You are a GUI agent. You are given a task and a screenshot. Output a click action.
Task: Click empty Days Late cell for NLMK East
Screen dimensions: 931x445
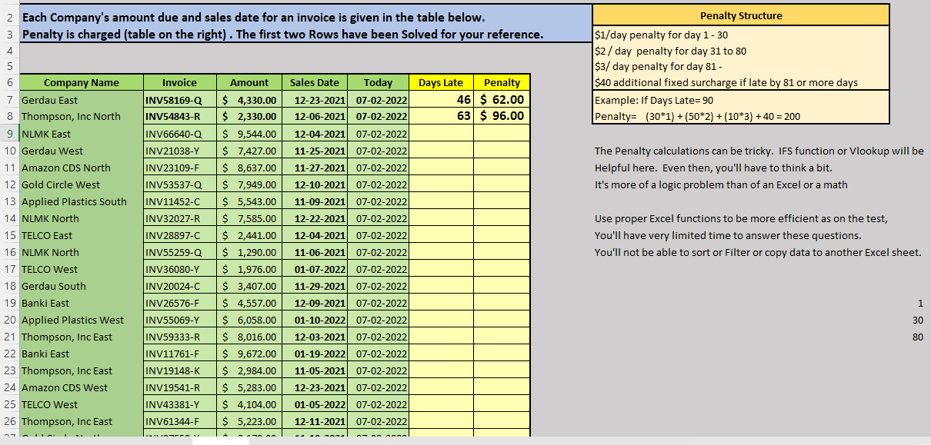(442, 134)
